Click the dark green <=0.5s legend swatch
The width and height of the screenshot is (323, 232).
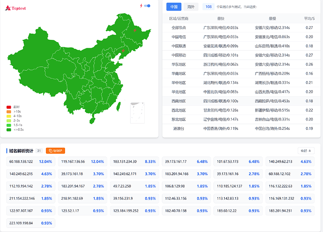tap(8, 130)
